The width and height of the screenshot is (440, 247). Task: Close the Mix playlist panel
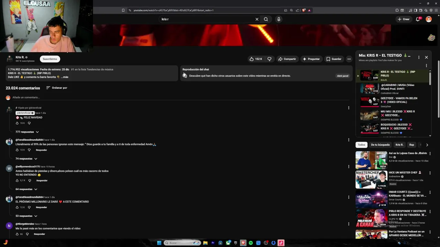pyautogui.click(x=426, y=57)
